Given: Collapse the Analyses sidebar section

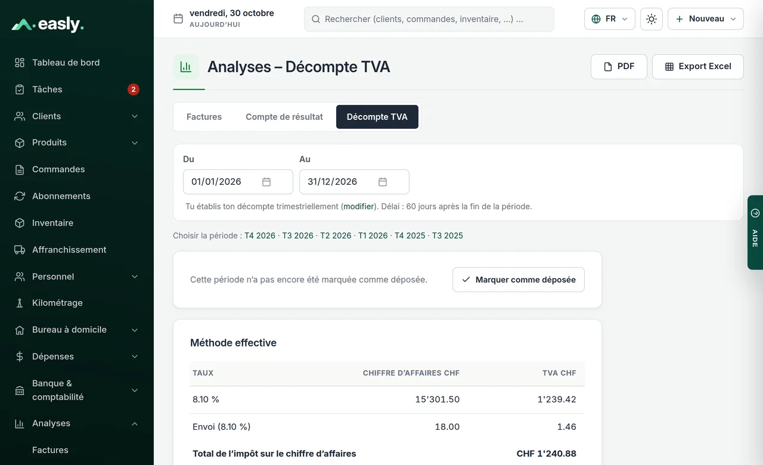Looking at the screenshot, I should pos(135,424).
